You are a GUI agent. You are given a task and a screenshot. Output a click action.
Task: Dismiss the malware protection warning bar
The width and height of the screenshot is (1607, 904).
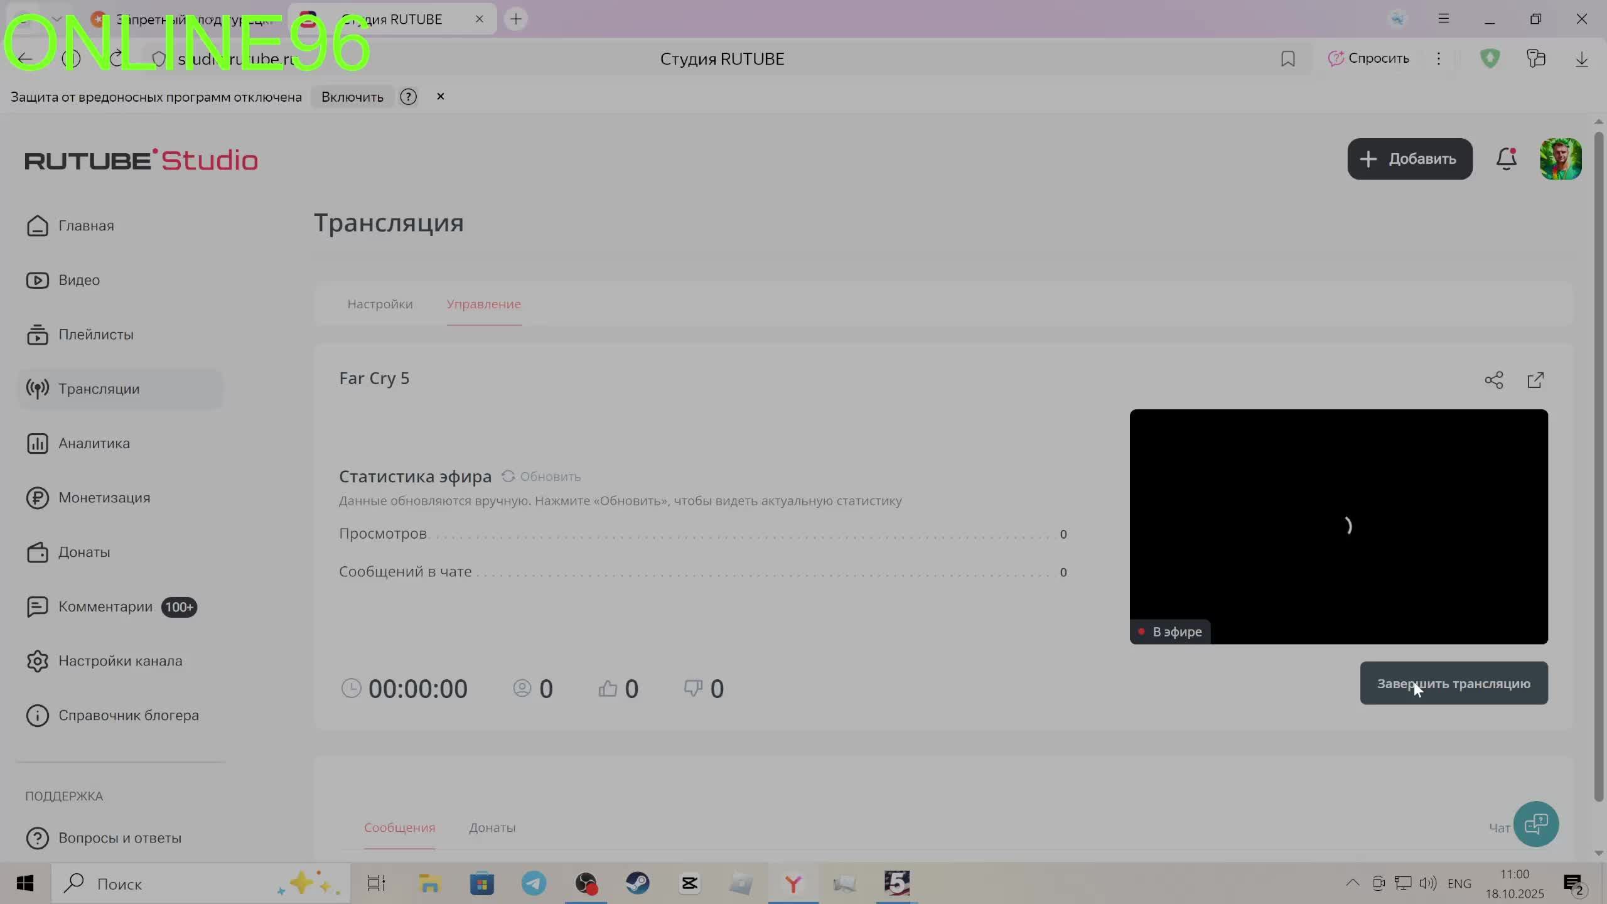441,96
